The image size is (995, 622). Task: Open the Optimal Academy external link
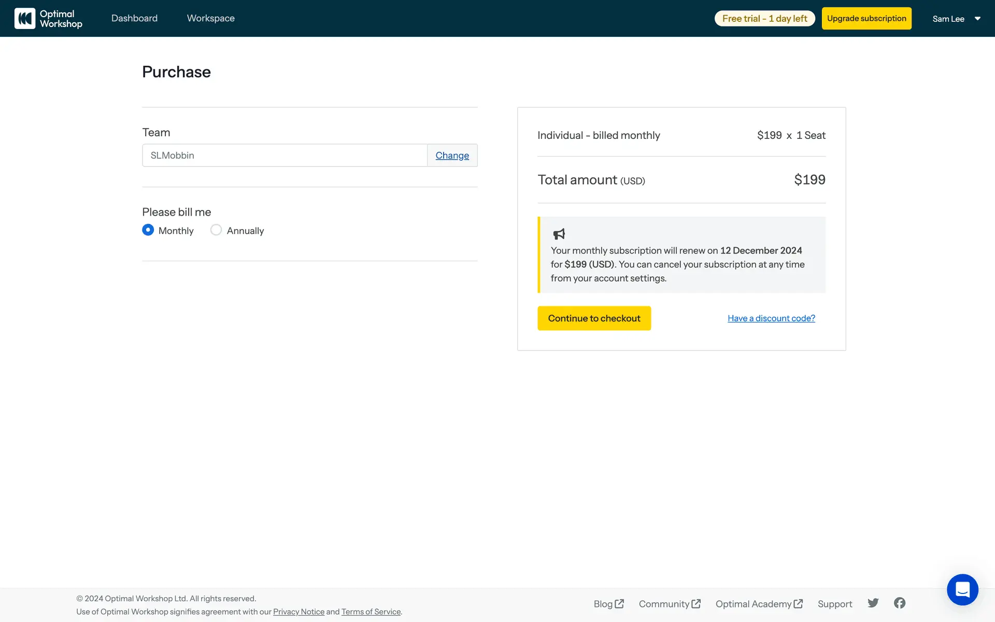759,604
